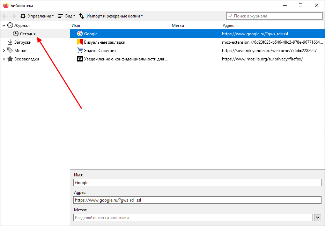This screenshot has height=226, width=325.
Task: Sort the list by the Адрес column header
Action: coord(272,25)
